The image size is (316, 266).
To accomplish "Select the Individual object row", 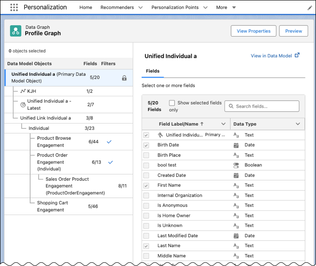I will click(x=69, y=128).
